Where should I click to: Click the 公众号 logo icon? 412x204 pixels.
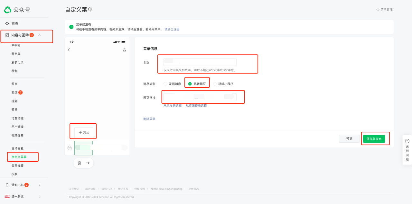(7, 10)
